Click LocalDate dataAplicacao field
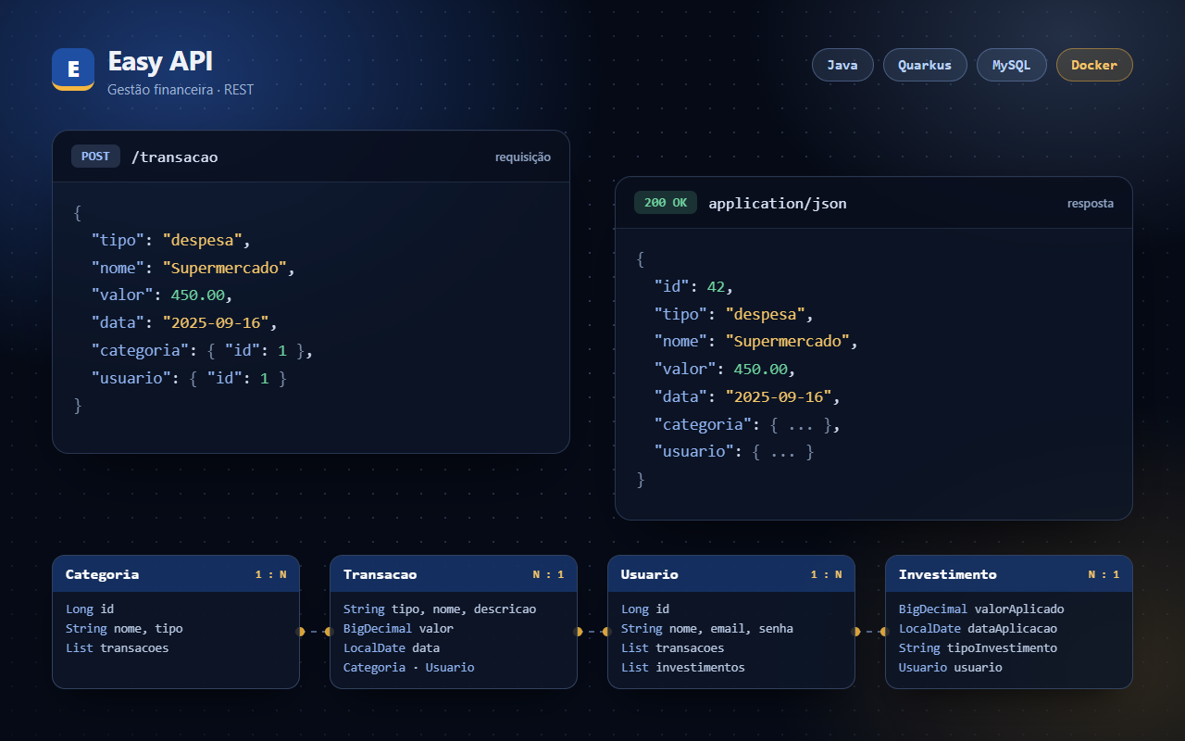Image resolution: width=1185 pixels, height=741 pixels. pyautogui.click(x=978, y=629)
